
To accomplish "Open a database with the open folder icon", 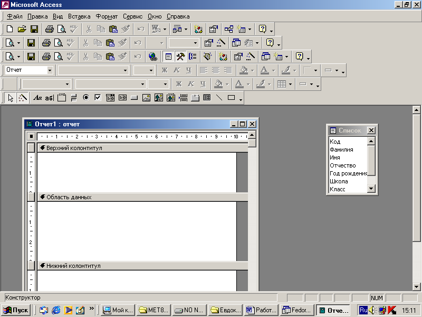I will tap(22, 29).
